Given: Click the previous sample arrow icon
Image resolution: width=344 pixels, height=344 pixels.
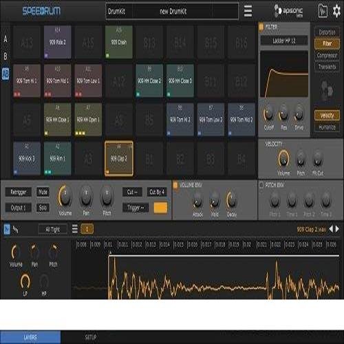Looking at the screenshot, I should pos(331,229).
